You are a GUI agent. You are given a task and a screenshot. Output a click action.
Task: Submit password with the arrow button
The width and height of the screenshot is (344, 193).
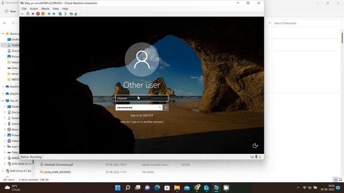pyautogui.click(x=166, y=107)
